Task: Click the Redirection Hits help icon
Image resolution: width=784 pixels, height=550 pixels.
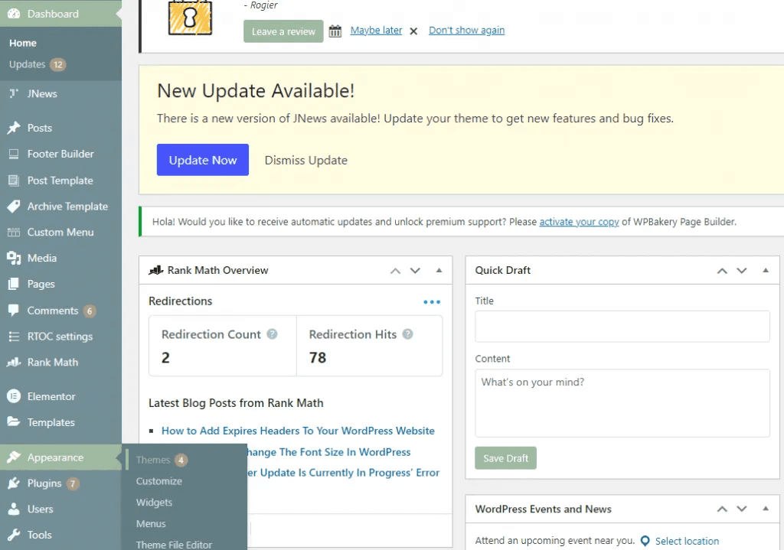Action: (x=407, y=334)
